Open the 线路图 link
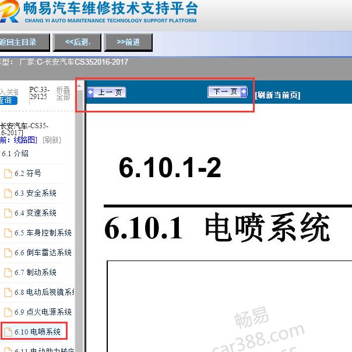Image resolution: width=352 pixels, height=352 pixels. click(26, 140)
